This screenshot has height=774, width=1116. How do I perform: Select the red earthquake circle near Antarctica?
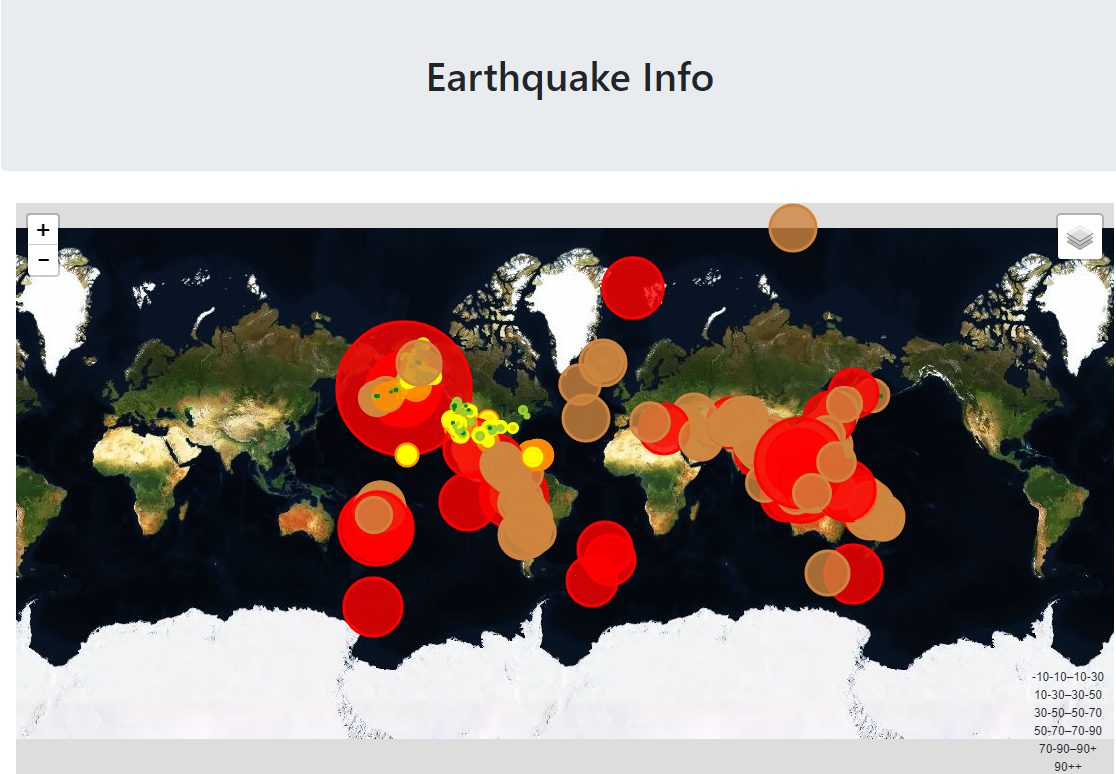[374, 604]
